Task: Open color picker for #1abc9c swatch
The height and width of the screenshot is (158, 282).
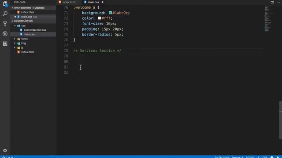Action: tap(110, 13)
